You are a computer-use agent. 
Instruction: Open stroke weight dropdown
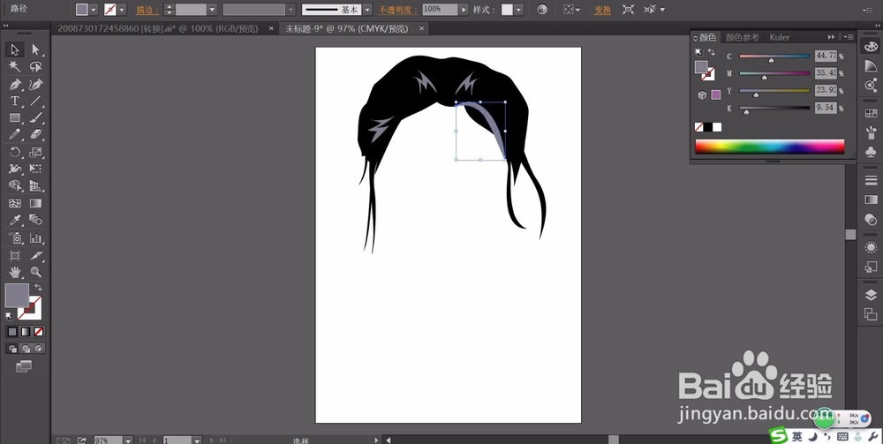click(212, 10)
